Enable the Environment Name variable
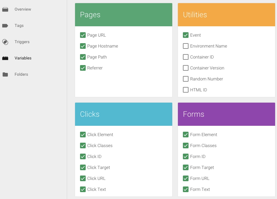Image resolution: width=277 pixels, height=199 pixels. pos(186,46)
